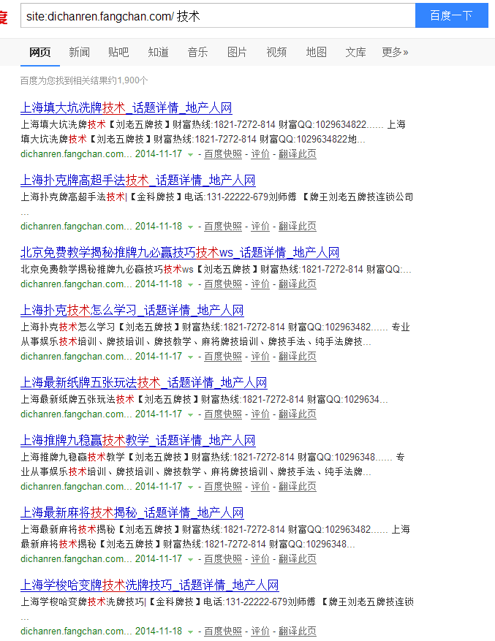Expand the dropdown arrow for 上海推牌九稳赢技术教学 result

[190, 487]
